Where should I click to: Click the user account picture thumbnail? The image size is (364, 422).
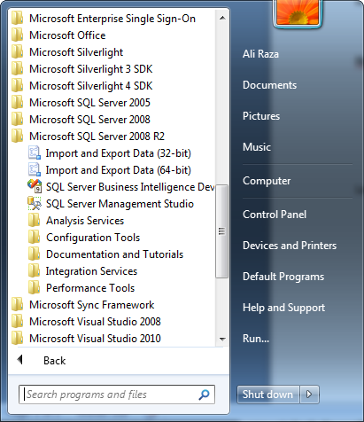click(298, 12)
